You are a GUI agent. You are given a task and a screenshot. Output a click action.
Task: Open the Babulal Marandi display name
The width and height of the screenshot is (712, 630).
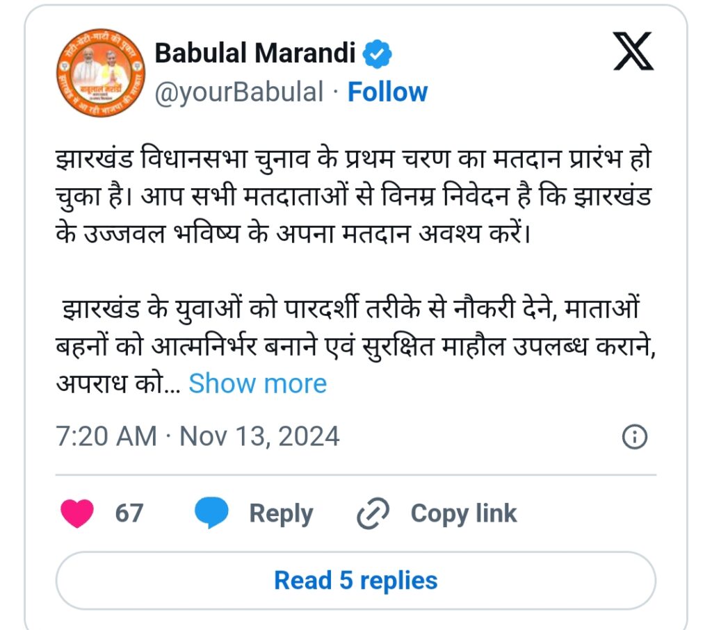coord(255,53)
